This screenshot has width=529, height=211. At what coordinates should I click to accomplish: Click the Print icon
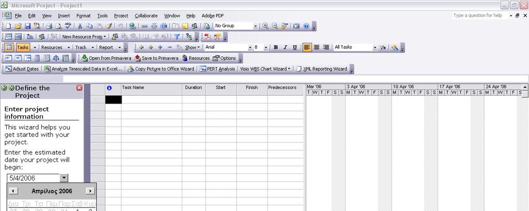click(49, 26)
